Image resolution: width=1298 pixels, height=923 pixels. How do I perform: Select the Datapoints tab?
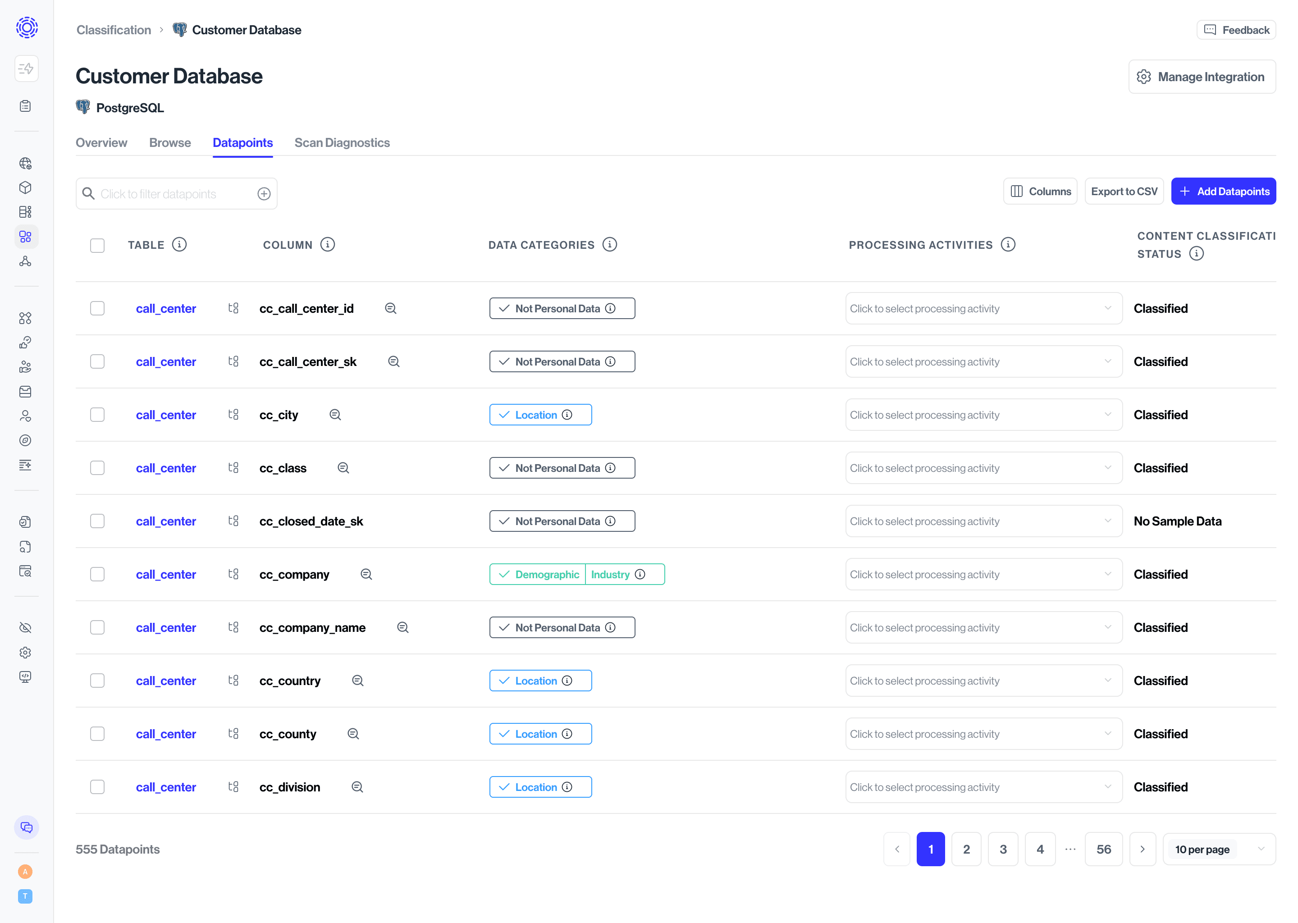click(x=242, y=143)
